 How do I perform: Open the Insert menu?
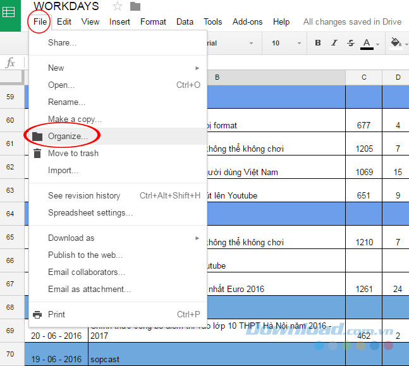click(119, 21)
